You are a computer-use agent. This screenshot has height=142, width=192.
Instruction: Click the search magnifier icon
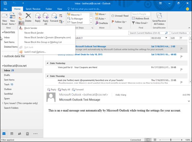pyautogui.click(x=167, y=33)
